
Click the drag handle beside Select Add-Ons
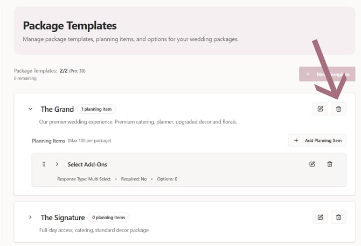coord(44,164)
